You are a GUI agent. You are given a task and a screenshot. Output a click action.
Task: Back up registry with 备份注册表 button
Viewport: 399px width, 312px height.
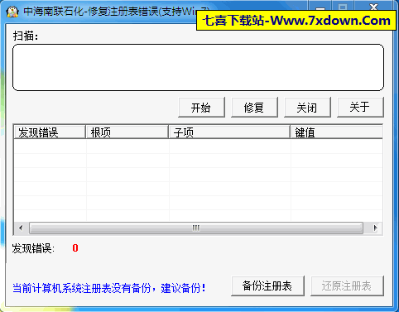click(267, 286)
